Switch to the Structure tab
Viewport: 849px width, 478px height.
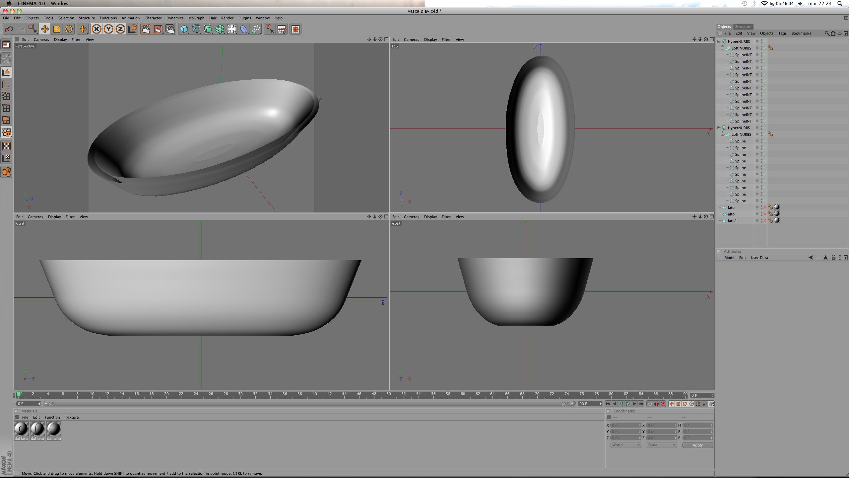[743, 27]
